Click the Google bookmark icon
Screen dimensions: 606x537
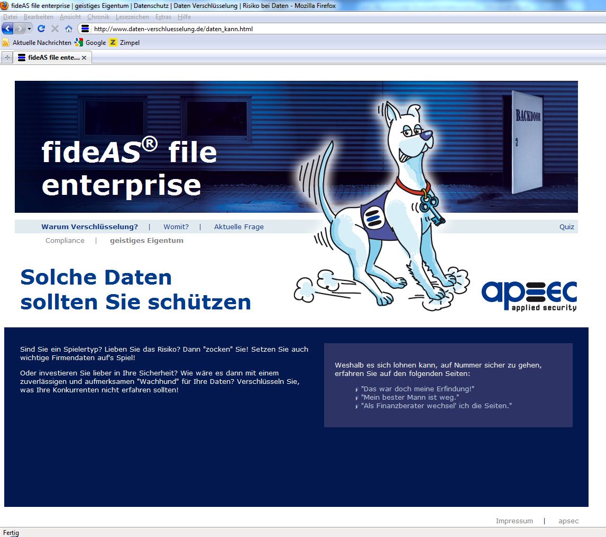[x=79, y=42]
